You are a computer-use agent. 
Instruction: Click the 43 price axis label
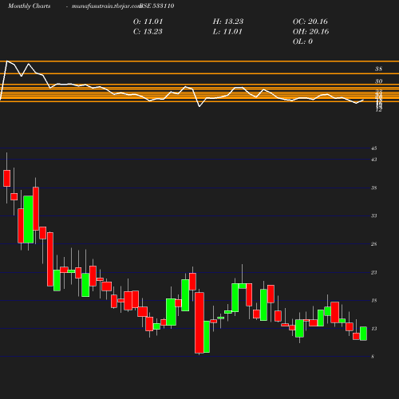pos(373,160)
